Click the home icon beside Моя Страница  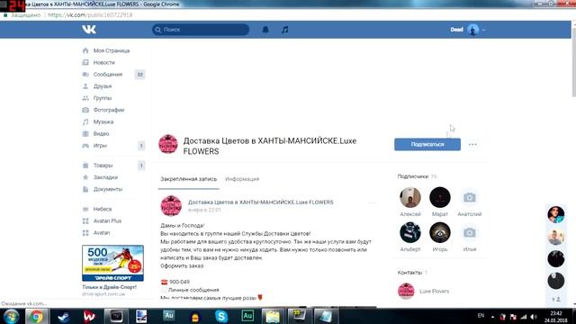(85, 50)
